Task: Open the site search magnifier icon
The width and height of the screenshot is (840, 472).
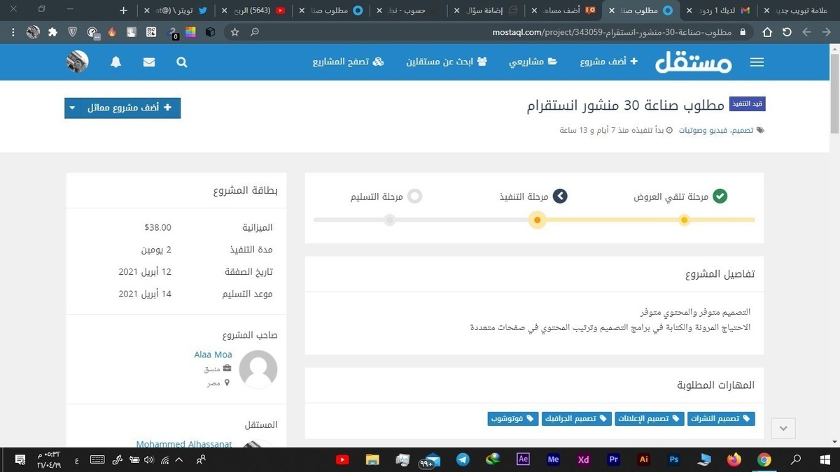Action: coord(182,62)
